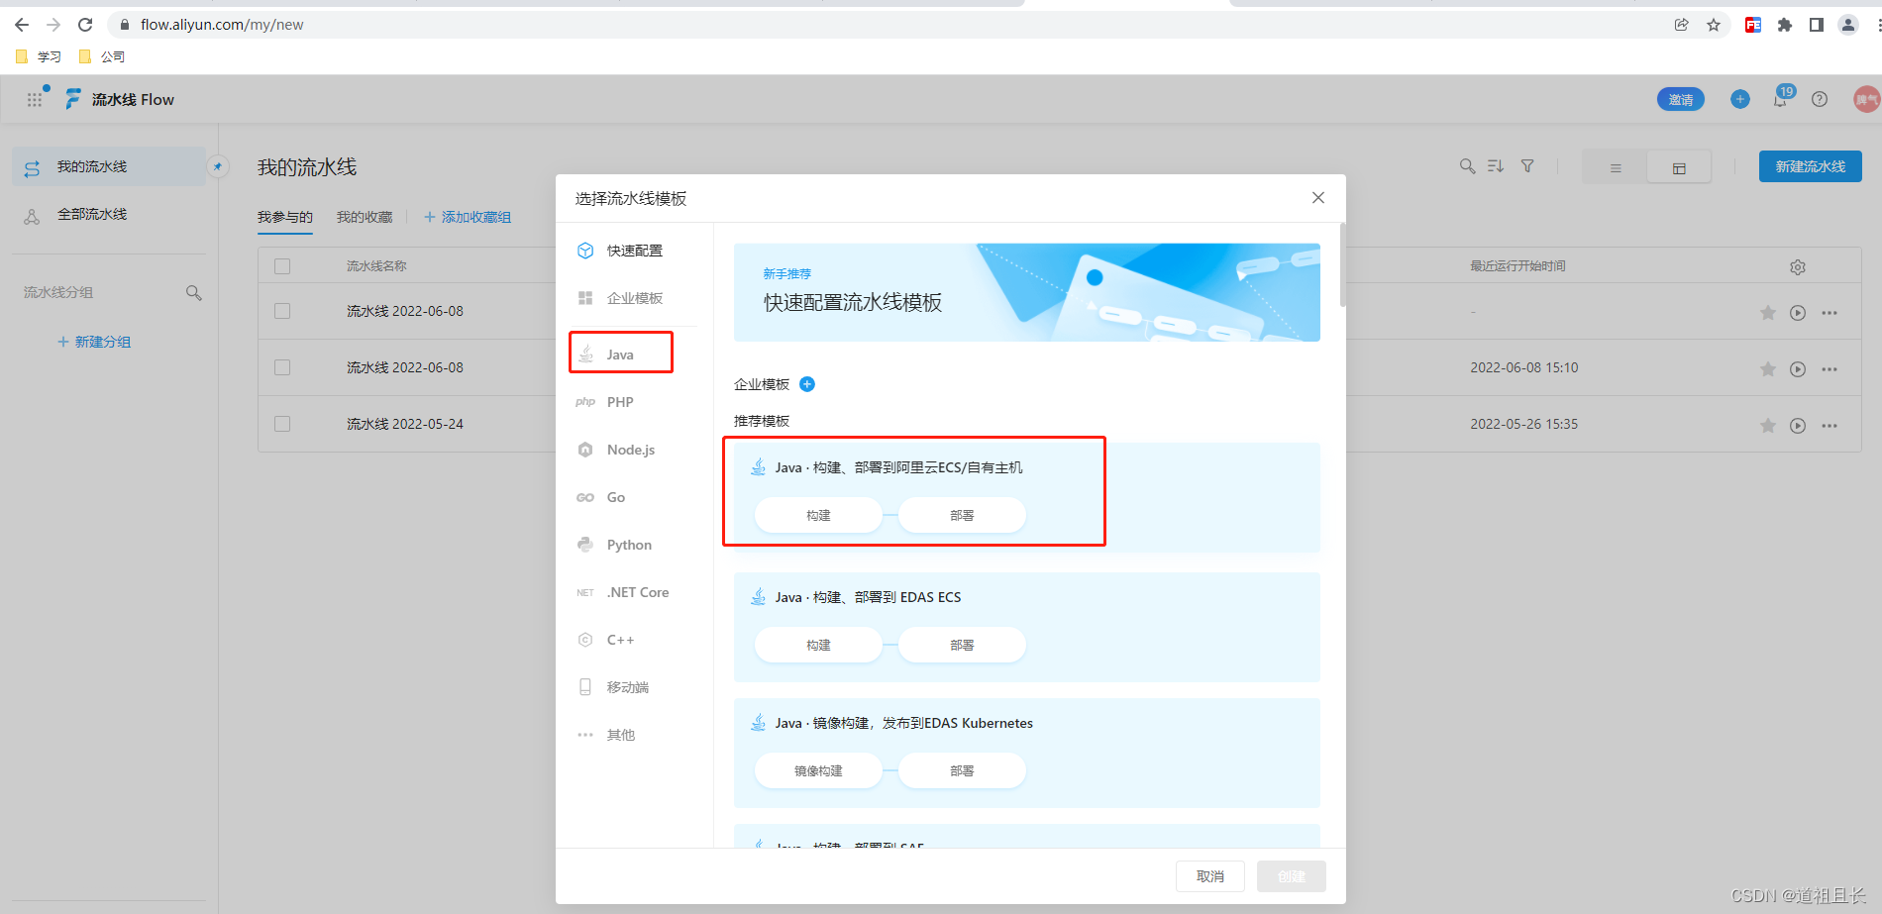Open more options for the 2022-05-26 15:35 pipeline

point(1830,426)
